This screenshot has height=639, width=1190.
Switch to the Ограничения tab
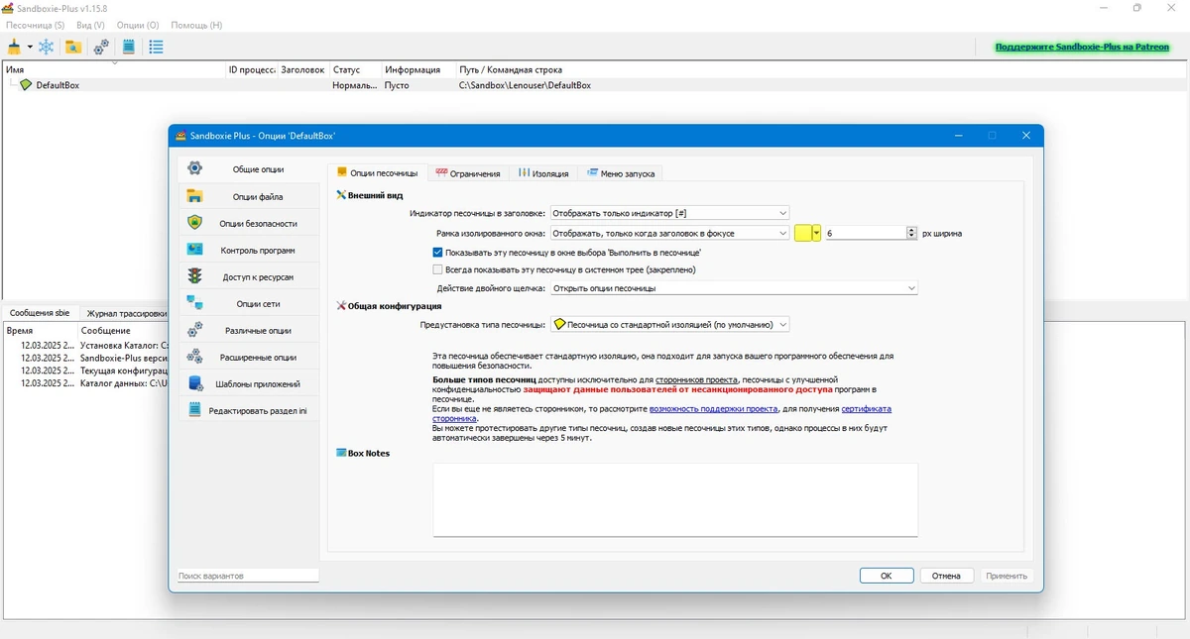coord(468,173)
